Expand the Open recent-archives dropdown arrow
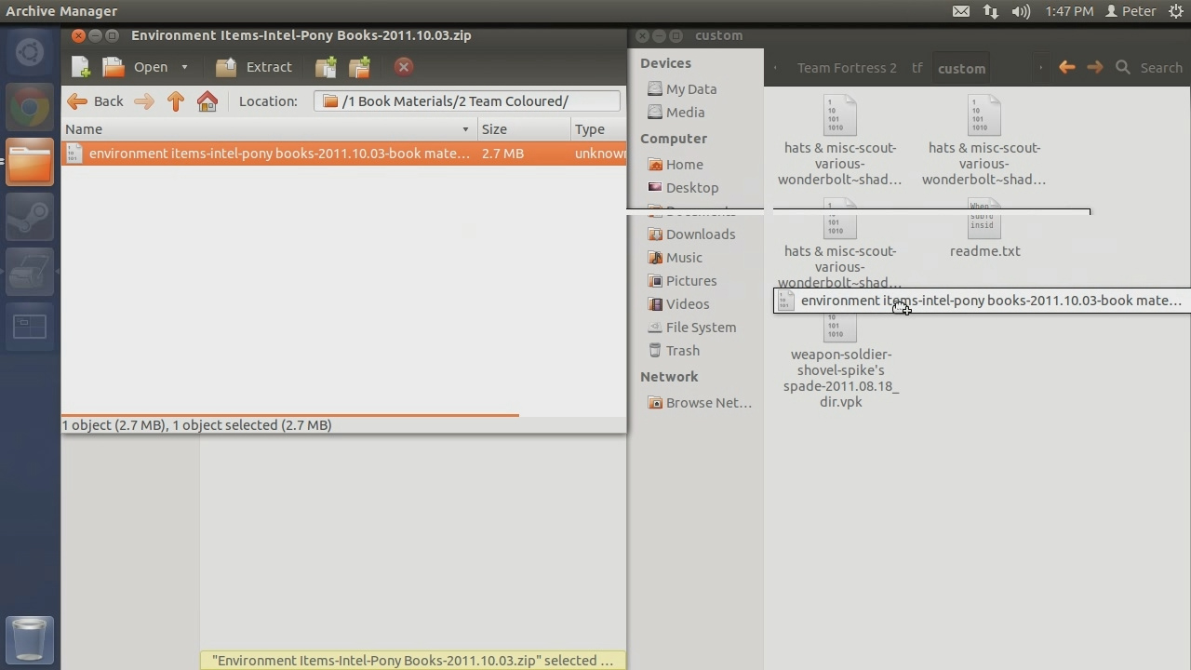 184,67
